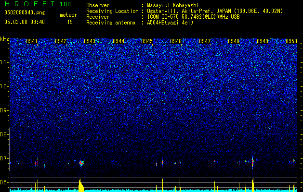Image resolution: width=303 pixels, height=192 pixels.
Task: Click the tallest yellow peak before 0949
Action: point(253,185)
